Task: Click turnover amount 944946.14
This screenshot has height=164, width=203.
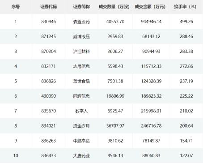Action: (x=151, y=22)
